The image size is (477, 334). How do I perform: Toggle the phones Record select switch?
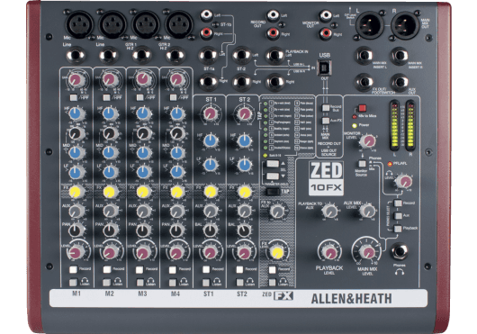point(398,203)
